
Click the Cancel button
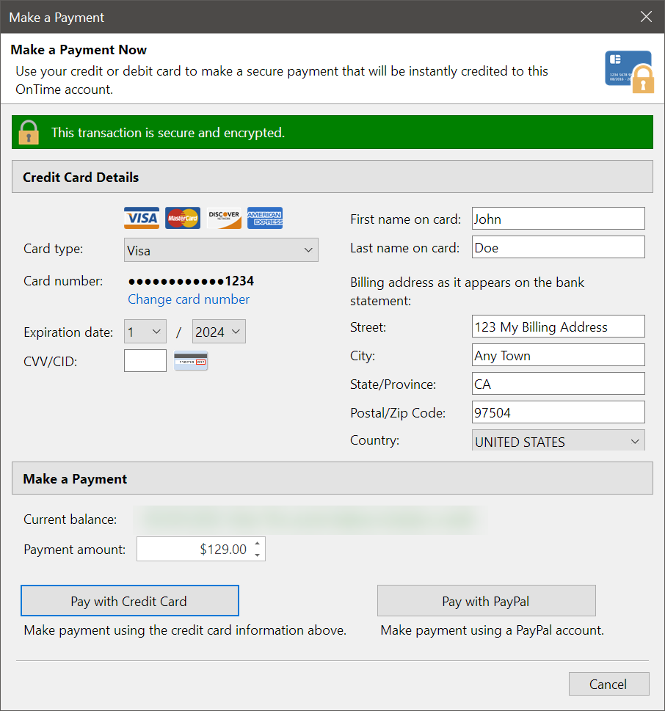click(608, 684)
